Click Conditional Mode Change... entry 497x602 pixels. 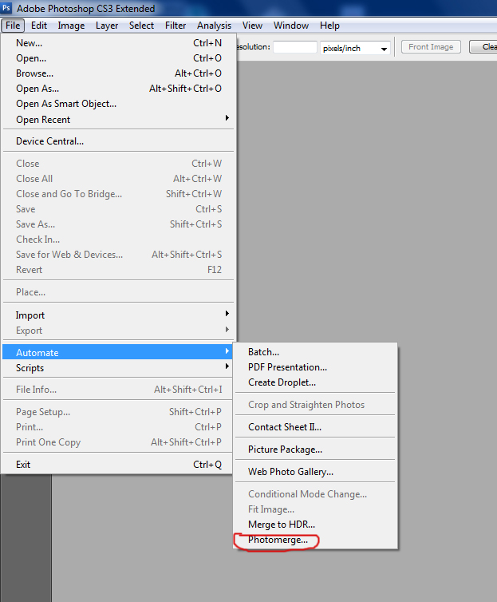click(315, 493)
